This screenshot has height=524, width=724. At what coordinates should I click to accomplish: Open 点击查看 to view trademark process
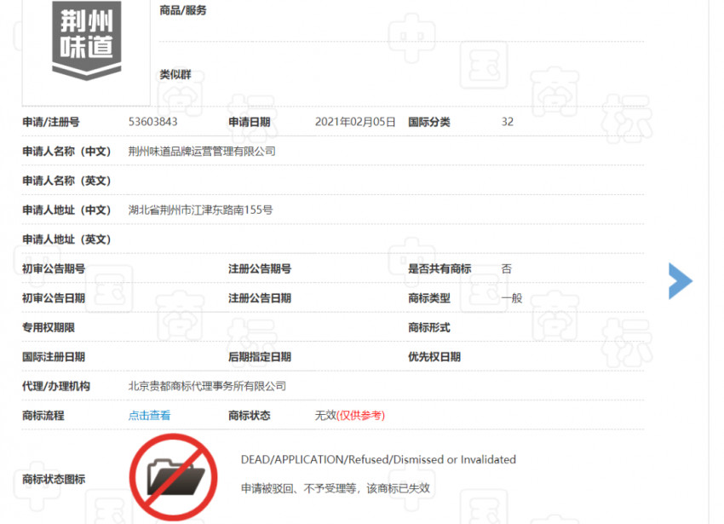point(149,416)
